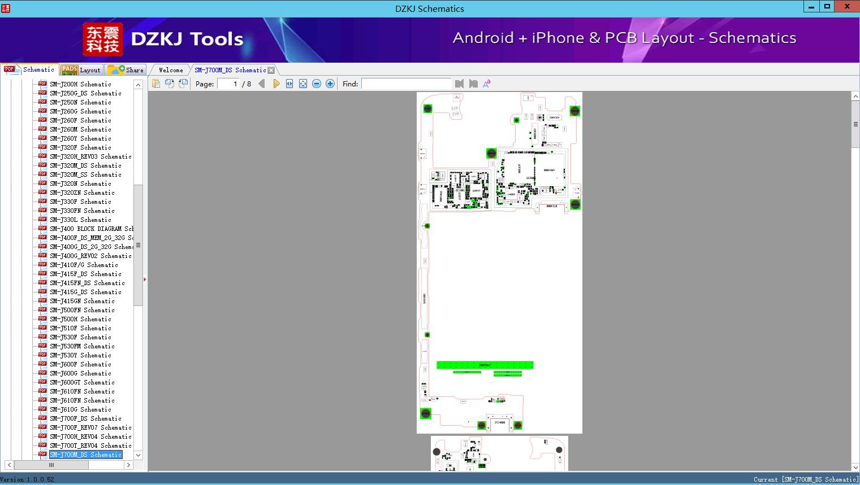Select highlighted SM-J700M_DS Schematic tree item

pos(85,455)
